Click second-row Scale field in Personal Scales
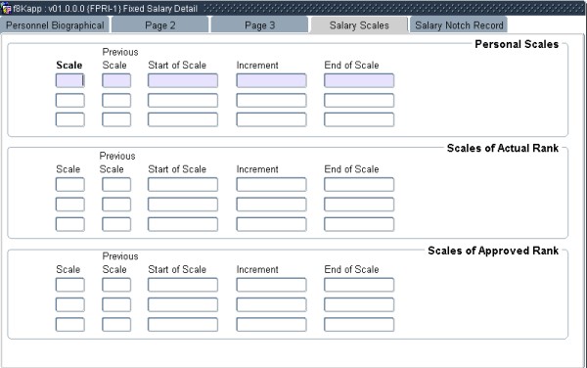Viewport: 587px width, 368px height. (70, 101)
